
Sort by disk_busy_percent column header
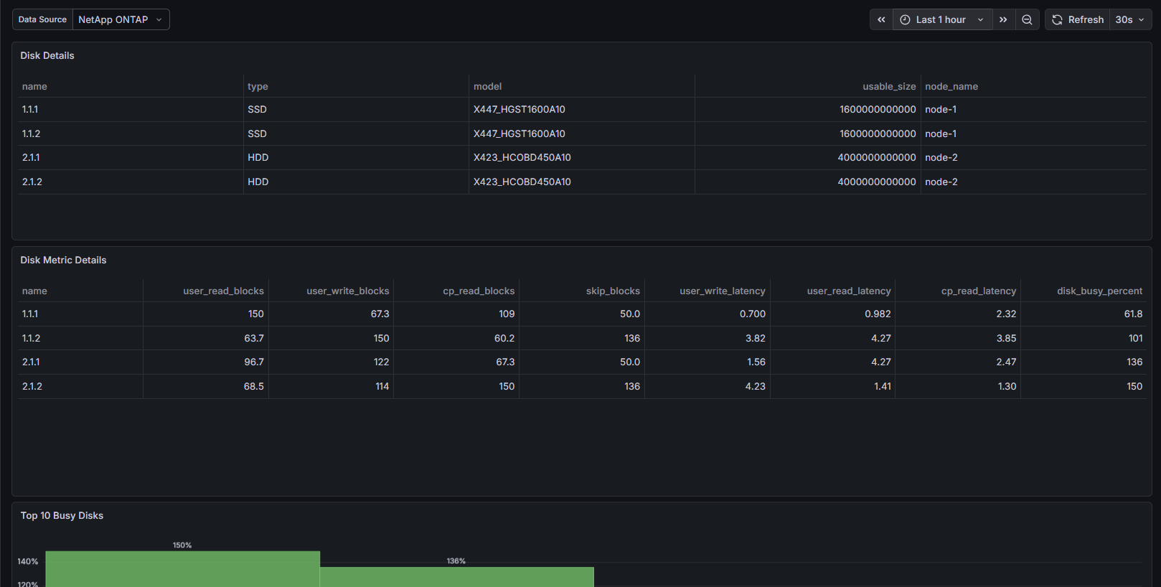1099,291
